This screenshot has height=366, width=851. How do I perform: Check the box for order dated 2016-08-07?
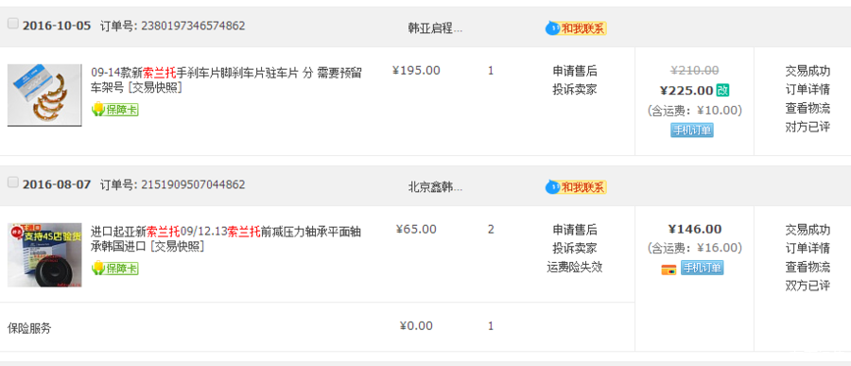(x=13, y=183)
